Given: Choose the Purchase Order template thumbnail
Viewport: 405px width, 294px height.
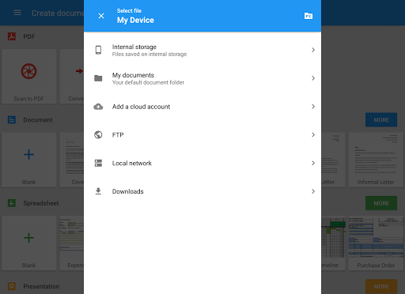Looking at the screenshot, I should (376, 243).
